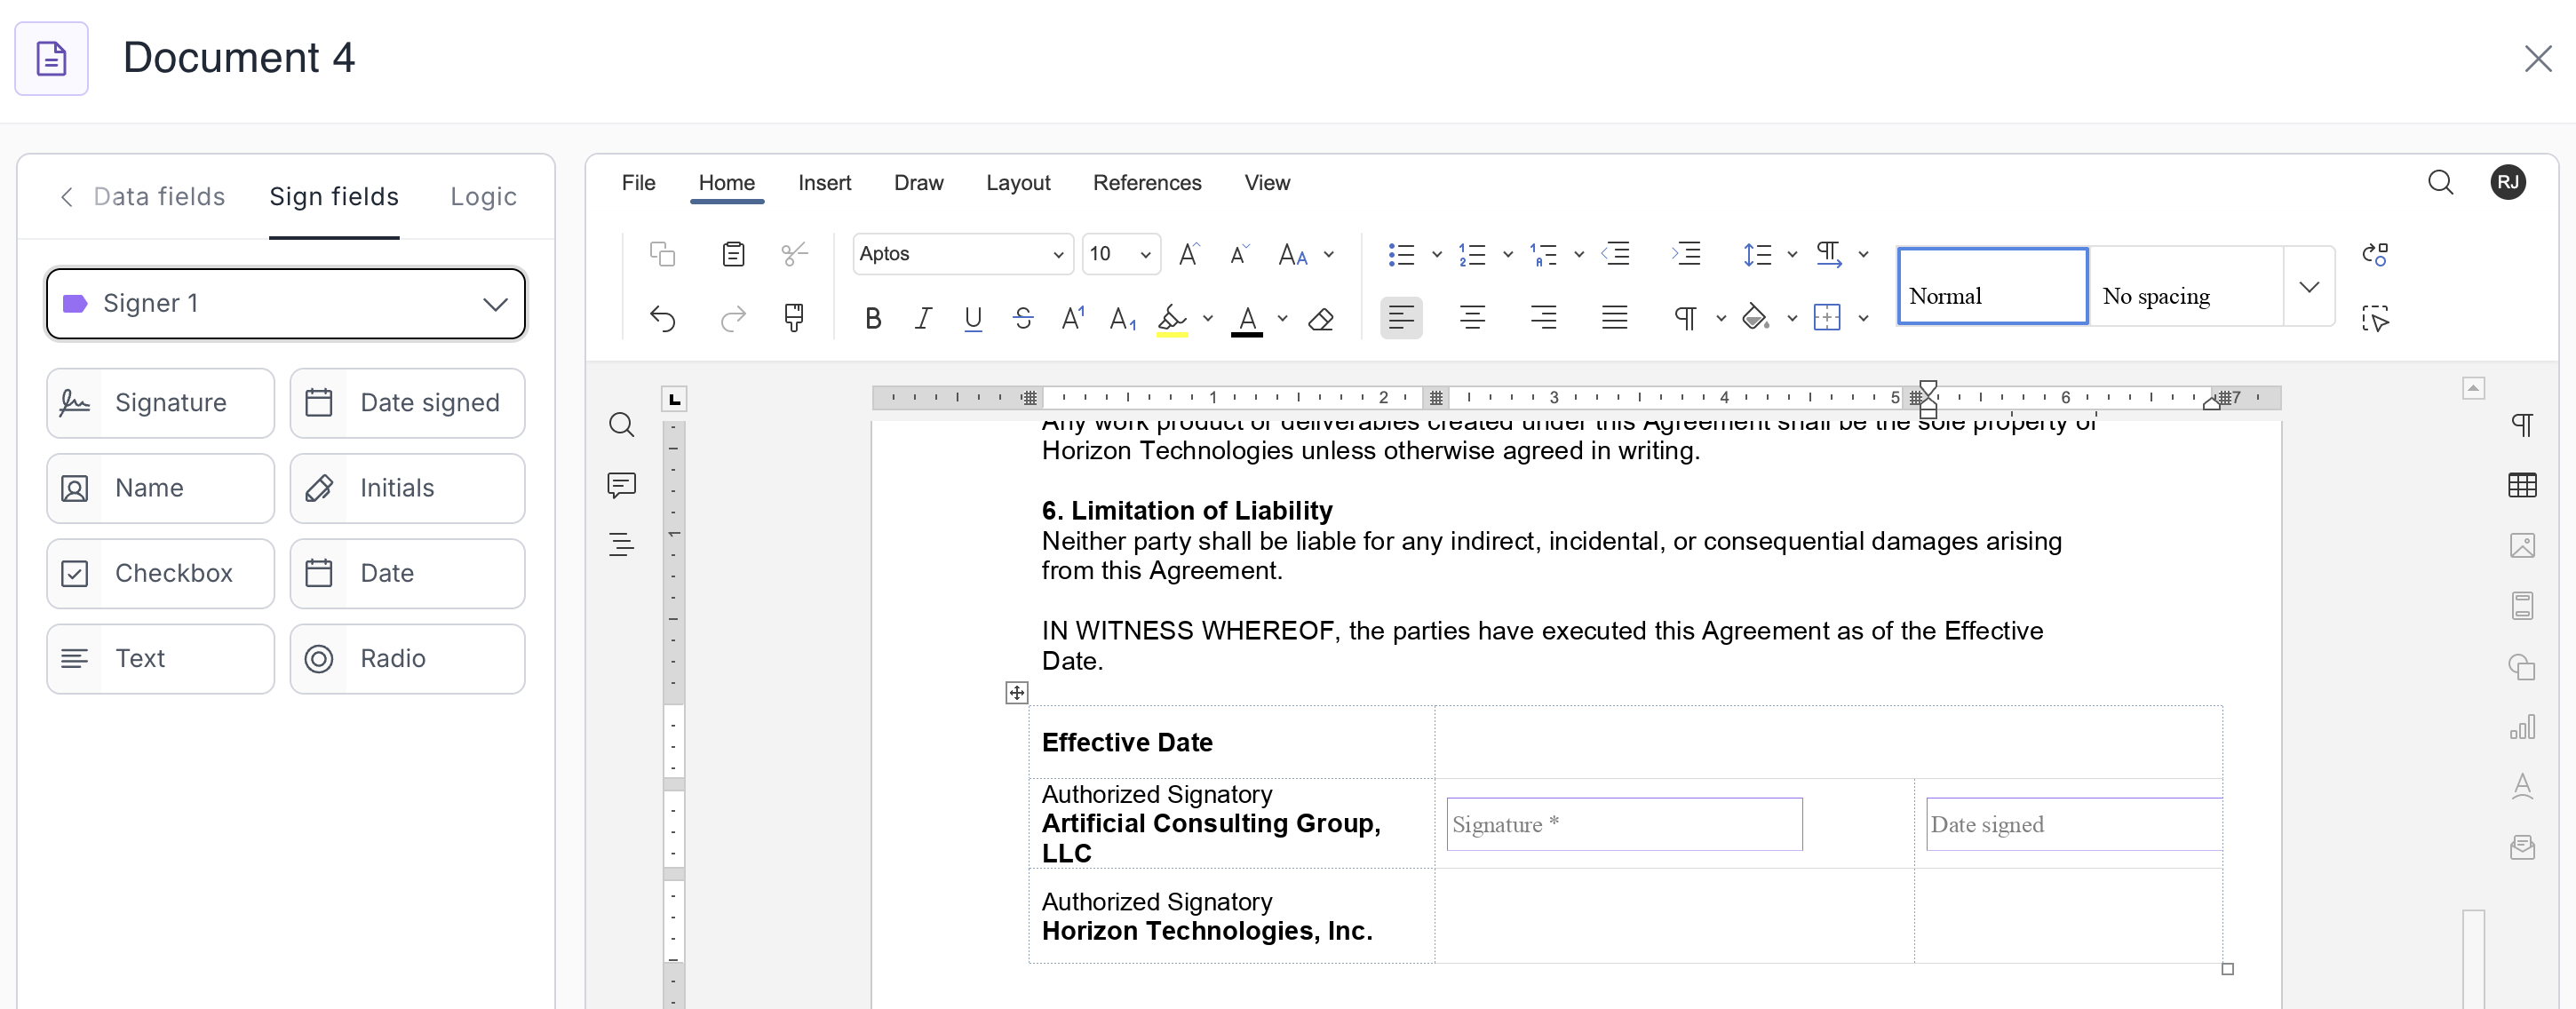
Task: Click the Paste clipboard icon
Action: click(733, 254)
